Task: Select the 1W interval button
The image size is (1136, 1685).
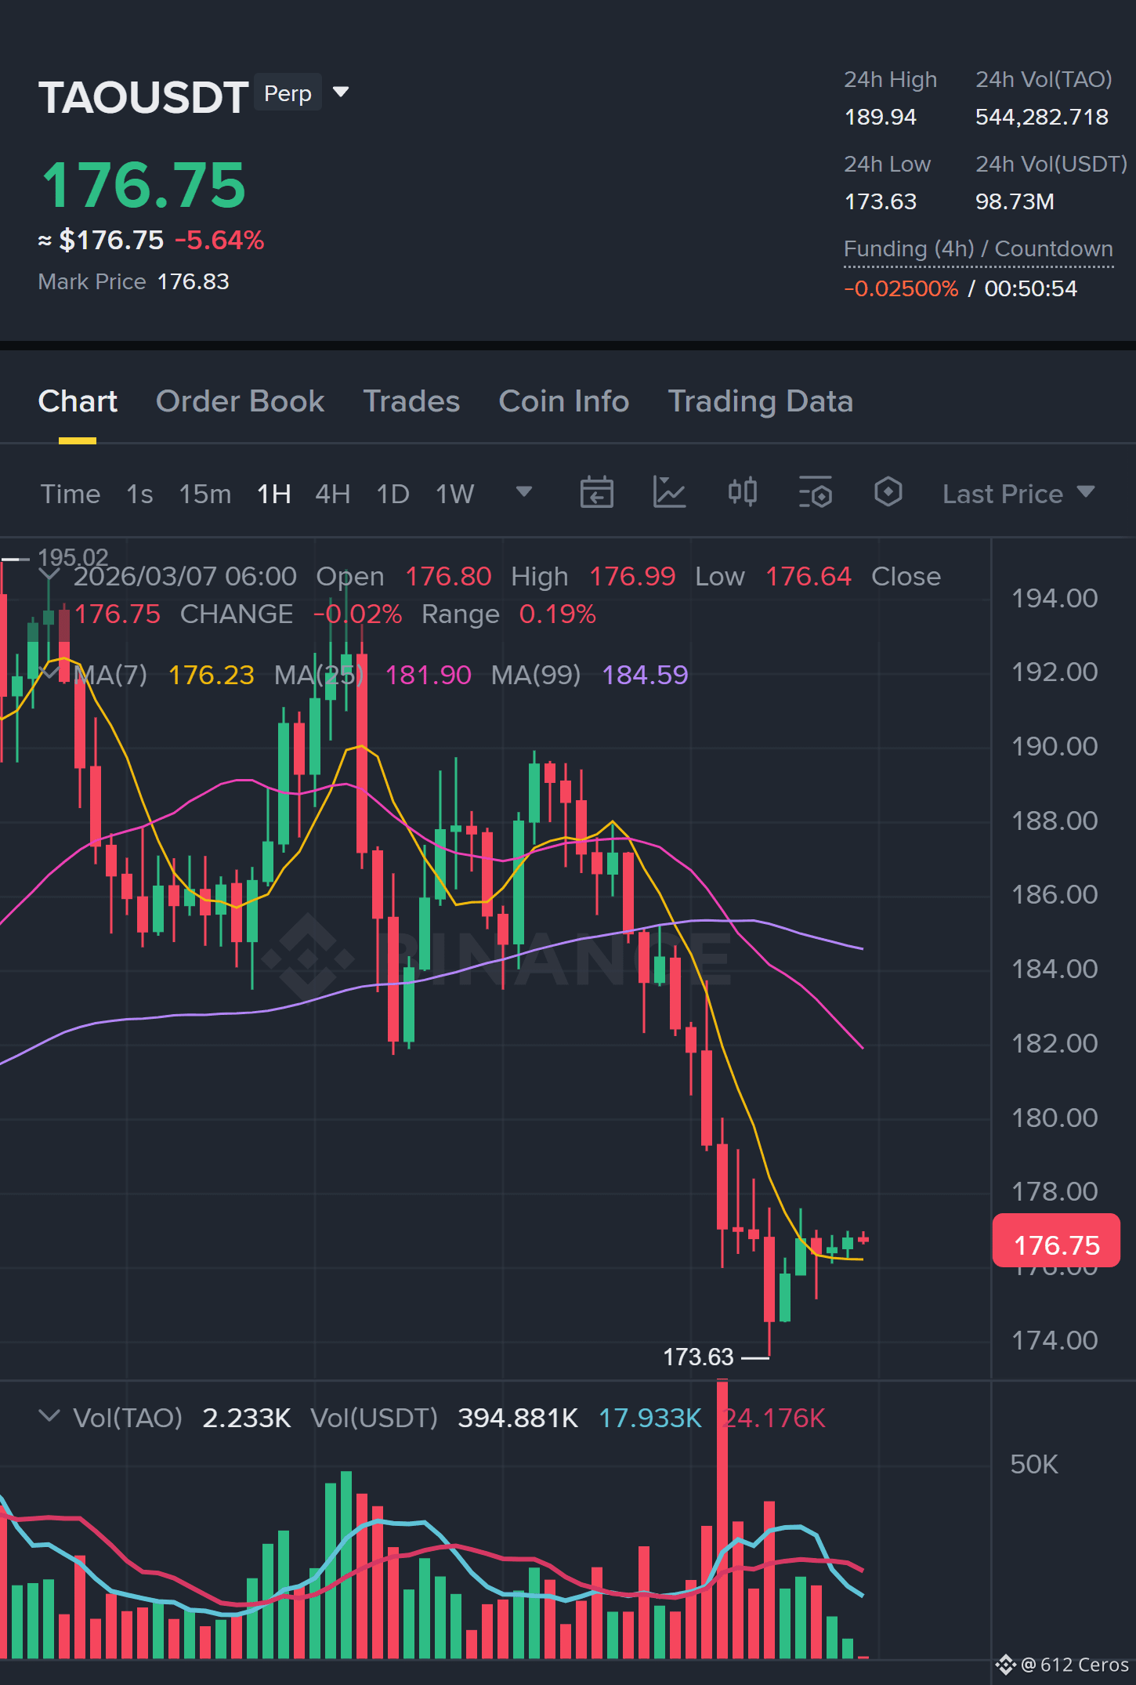Action: pos(454,495)
